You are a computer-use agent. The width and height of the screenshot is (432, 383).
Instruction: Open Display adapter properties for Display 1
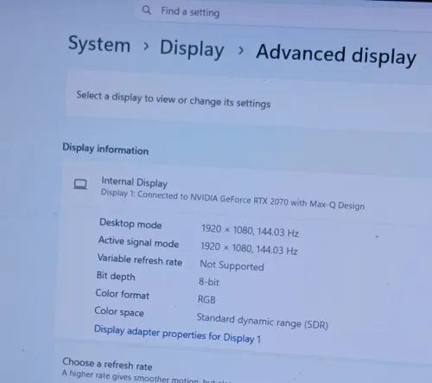pyautogui.click(x=177, y=334)
